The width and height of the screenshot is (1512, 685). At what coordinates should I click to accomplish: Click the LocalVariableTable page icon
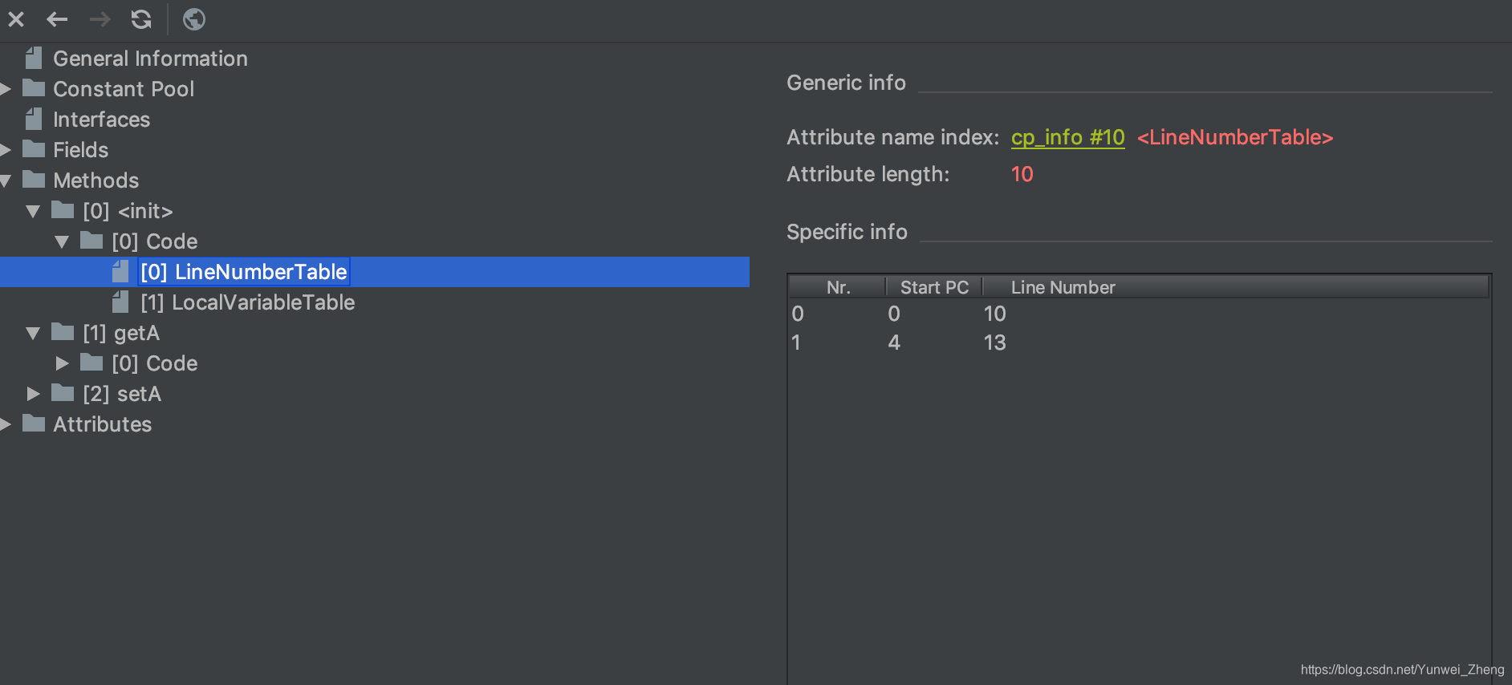120,302
